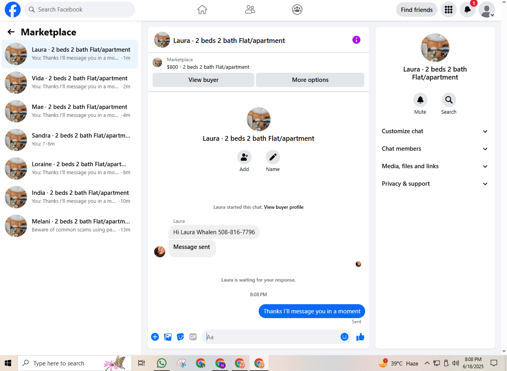Open the Mae conversation in the list
The height and width of the screenshot is (371, 507).
(70, 111)
